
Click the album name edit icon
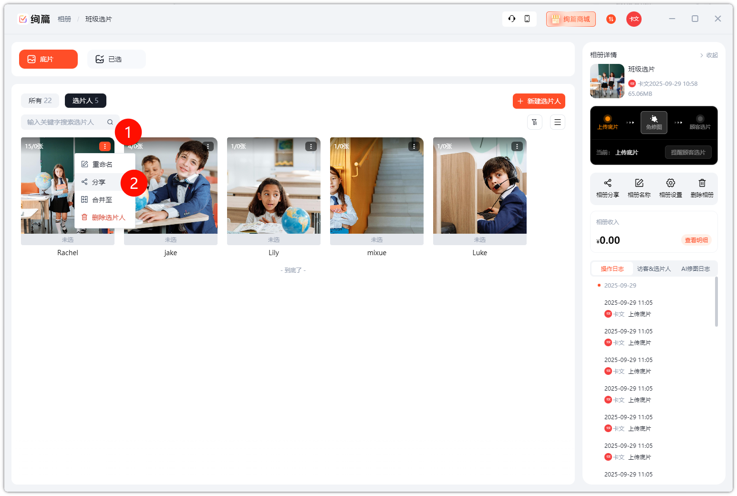639,183
